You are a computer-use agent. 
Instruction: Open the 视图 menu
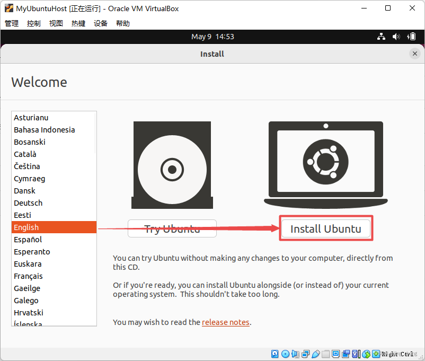[56, 23]
